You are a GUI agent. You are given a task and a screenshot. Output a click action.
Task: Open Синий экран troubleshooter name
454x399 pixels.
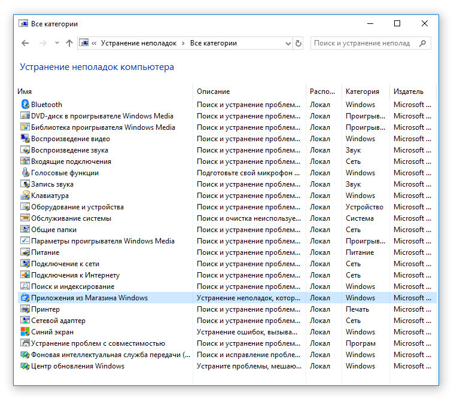point(52,332)
